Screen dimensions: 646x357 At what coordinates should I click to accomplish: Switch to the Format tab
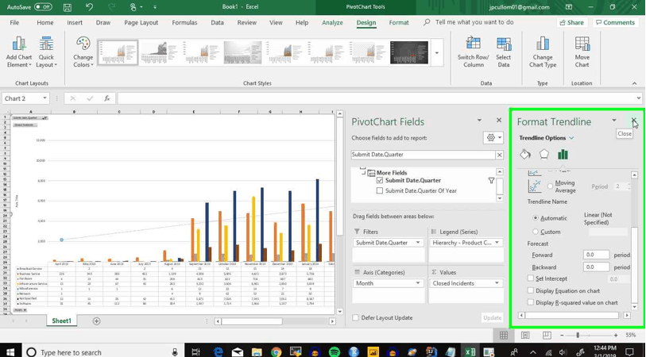[399, 23]
